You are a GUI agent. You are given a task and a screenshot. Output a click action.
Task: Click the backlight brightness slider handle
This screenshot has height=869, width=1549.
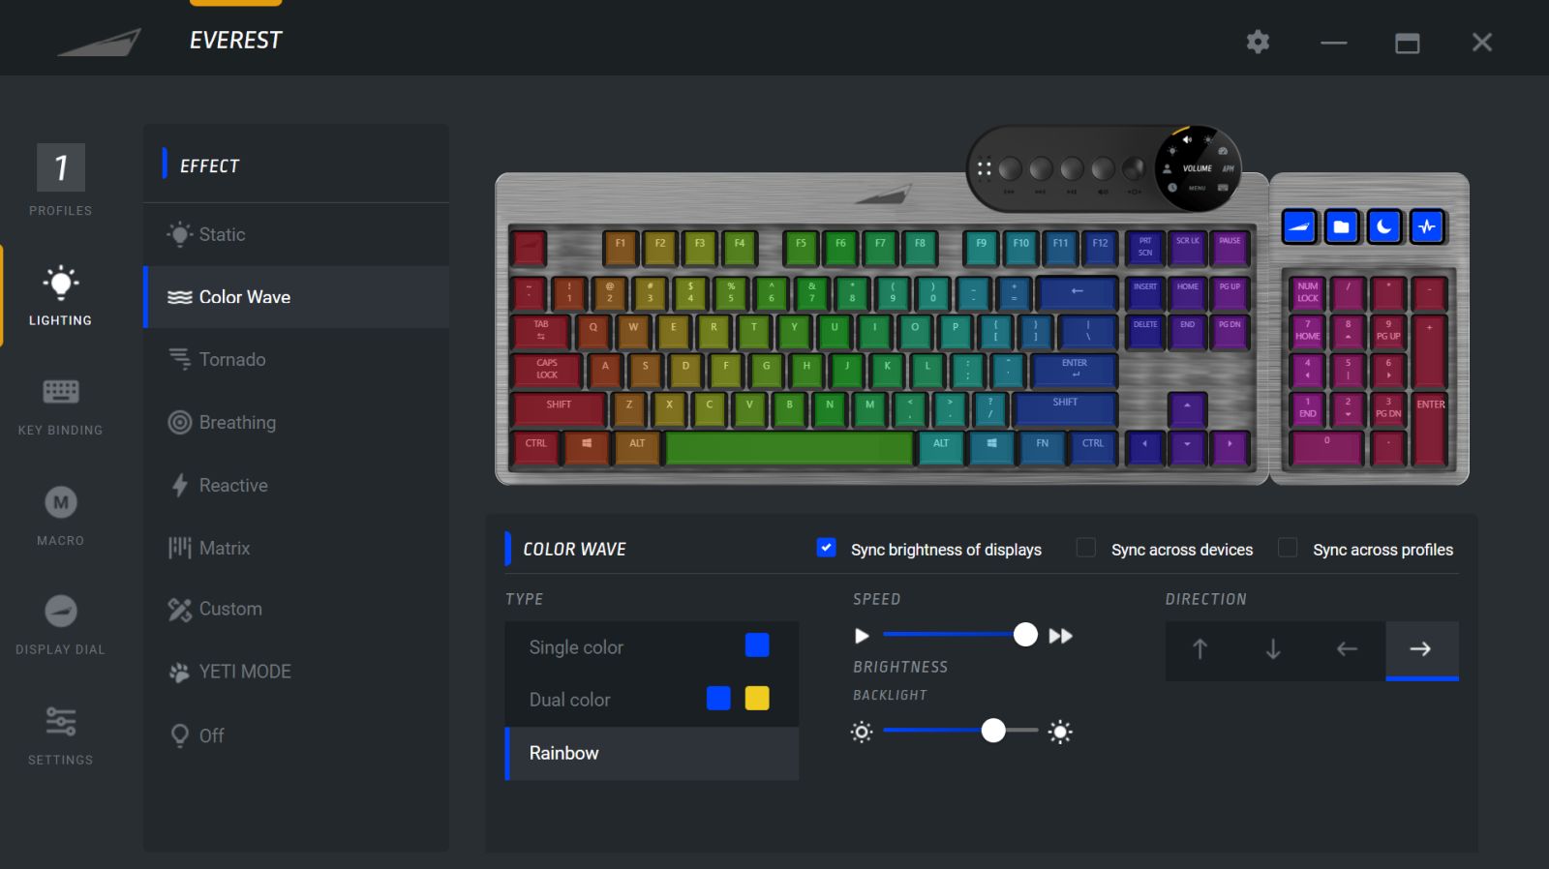point(993,731)
